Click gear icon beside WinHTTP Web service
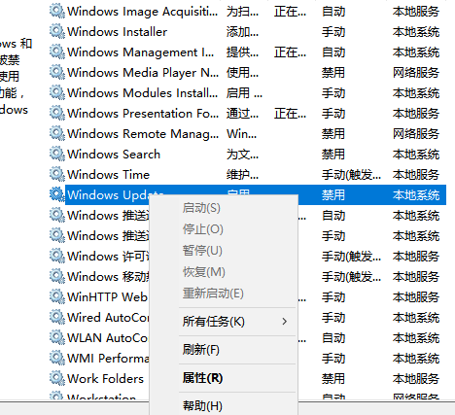The image size is (455, 415). pyautogui.click(x=57, y=296)
